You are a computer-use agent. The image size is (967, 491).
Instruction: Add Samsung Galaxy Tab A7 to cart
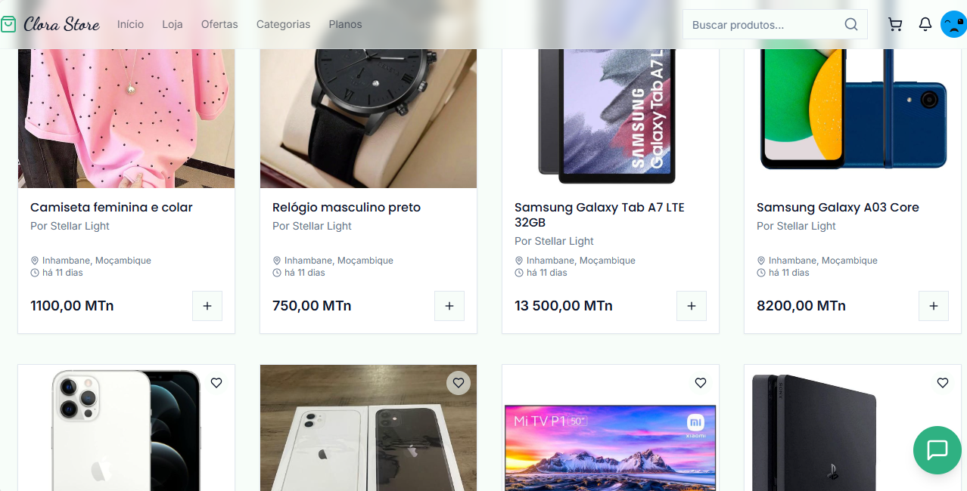(691, 305)
